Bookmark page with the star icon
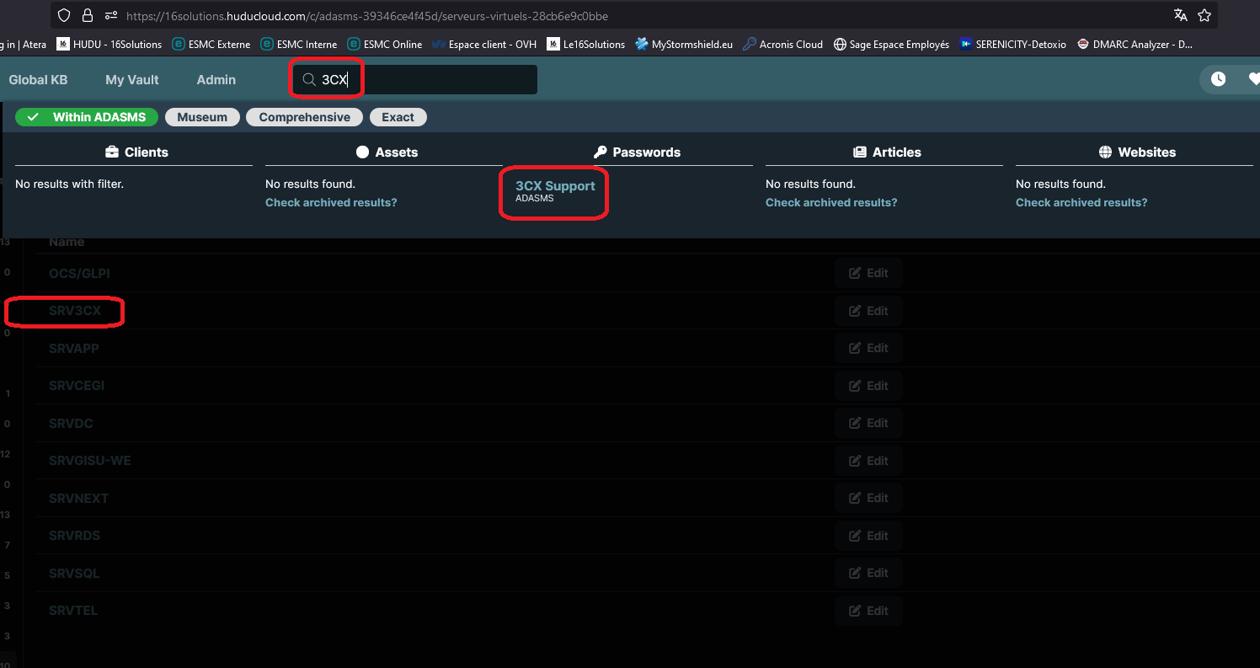 coord(1204,15)
